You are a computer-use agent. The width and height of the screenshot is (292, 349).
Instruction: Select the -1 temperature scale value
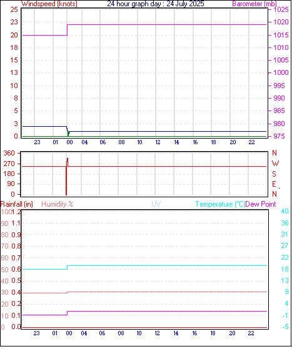click(284, 315)
